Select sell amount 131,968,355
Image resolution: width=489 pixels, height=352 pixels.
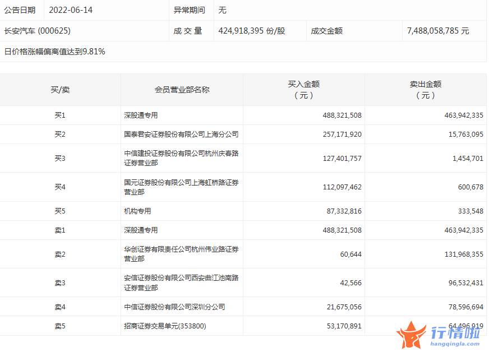click(464, 254)
